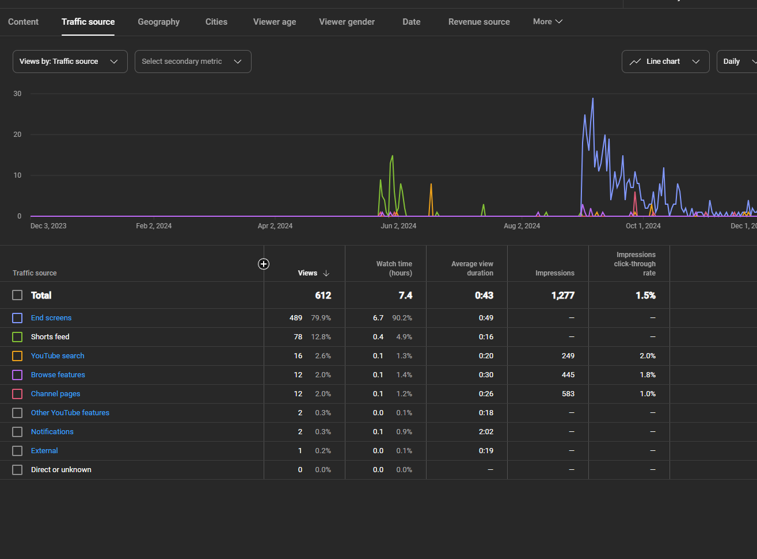
Task: Open the Channel pages link
Action: (55, 394)
